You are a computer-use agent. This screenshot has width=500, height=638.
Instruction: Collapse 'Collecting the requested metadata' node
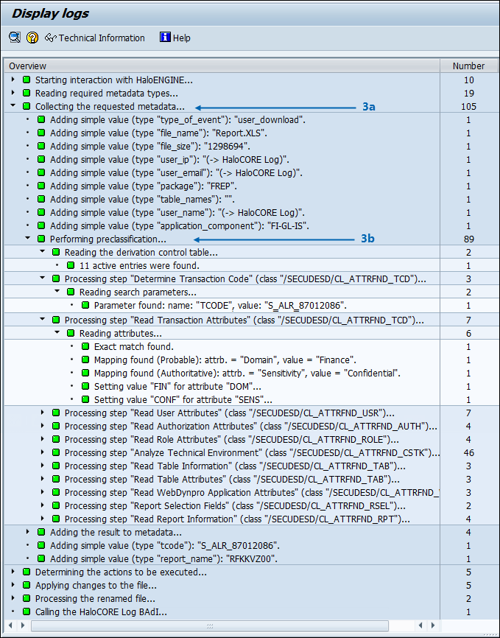(13, 106)
